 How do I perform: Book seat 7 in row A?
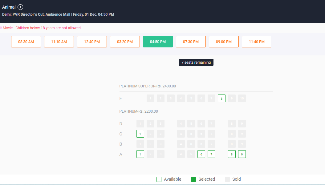click(x=211, y=154)
